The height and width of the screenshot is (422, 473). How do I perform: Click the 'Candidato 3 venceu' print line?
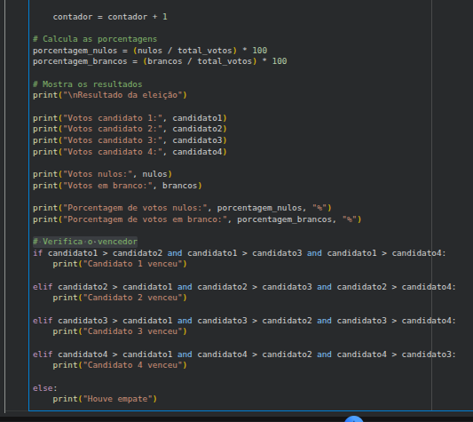click(120, 331)
